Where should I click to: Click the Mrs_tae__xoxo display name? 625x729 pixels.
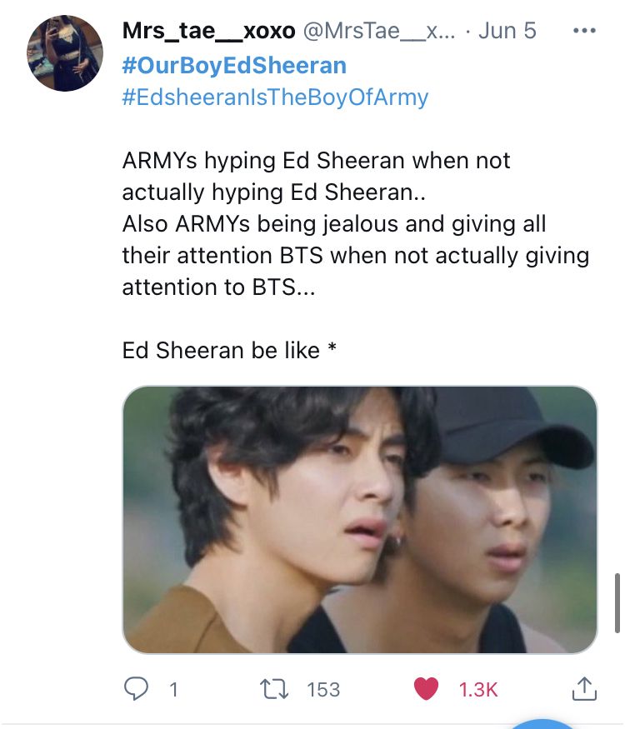209,31
